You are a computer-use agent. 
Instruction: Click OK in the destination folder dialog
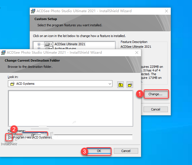99,151
